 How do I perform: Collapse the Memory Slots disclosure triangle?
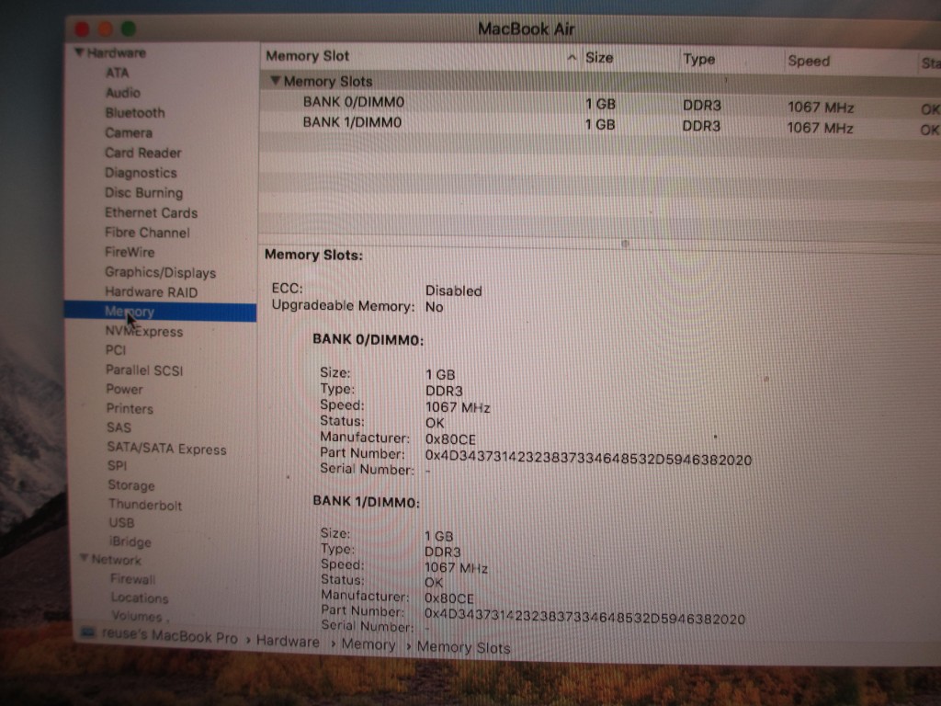point(276,80)
